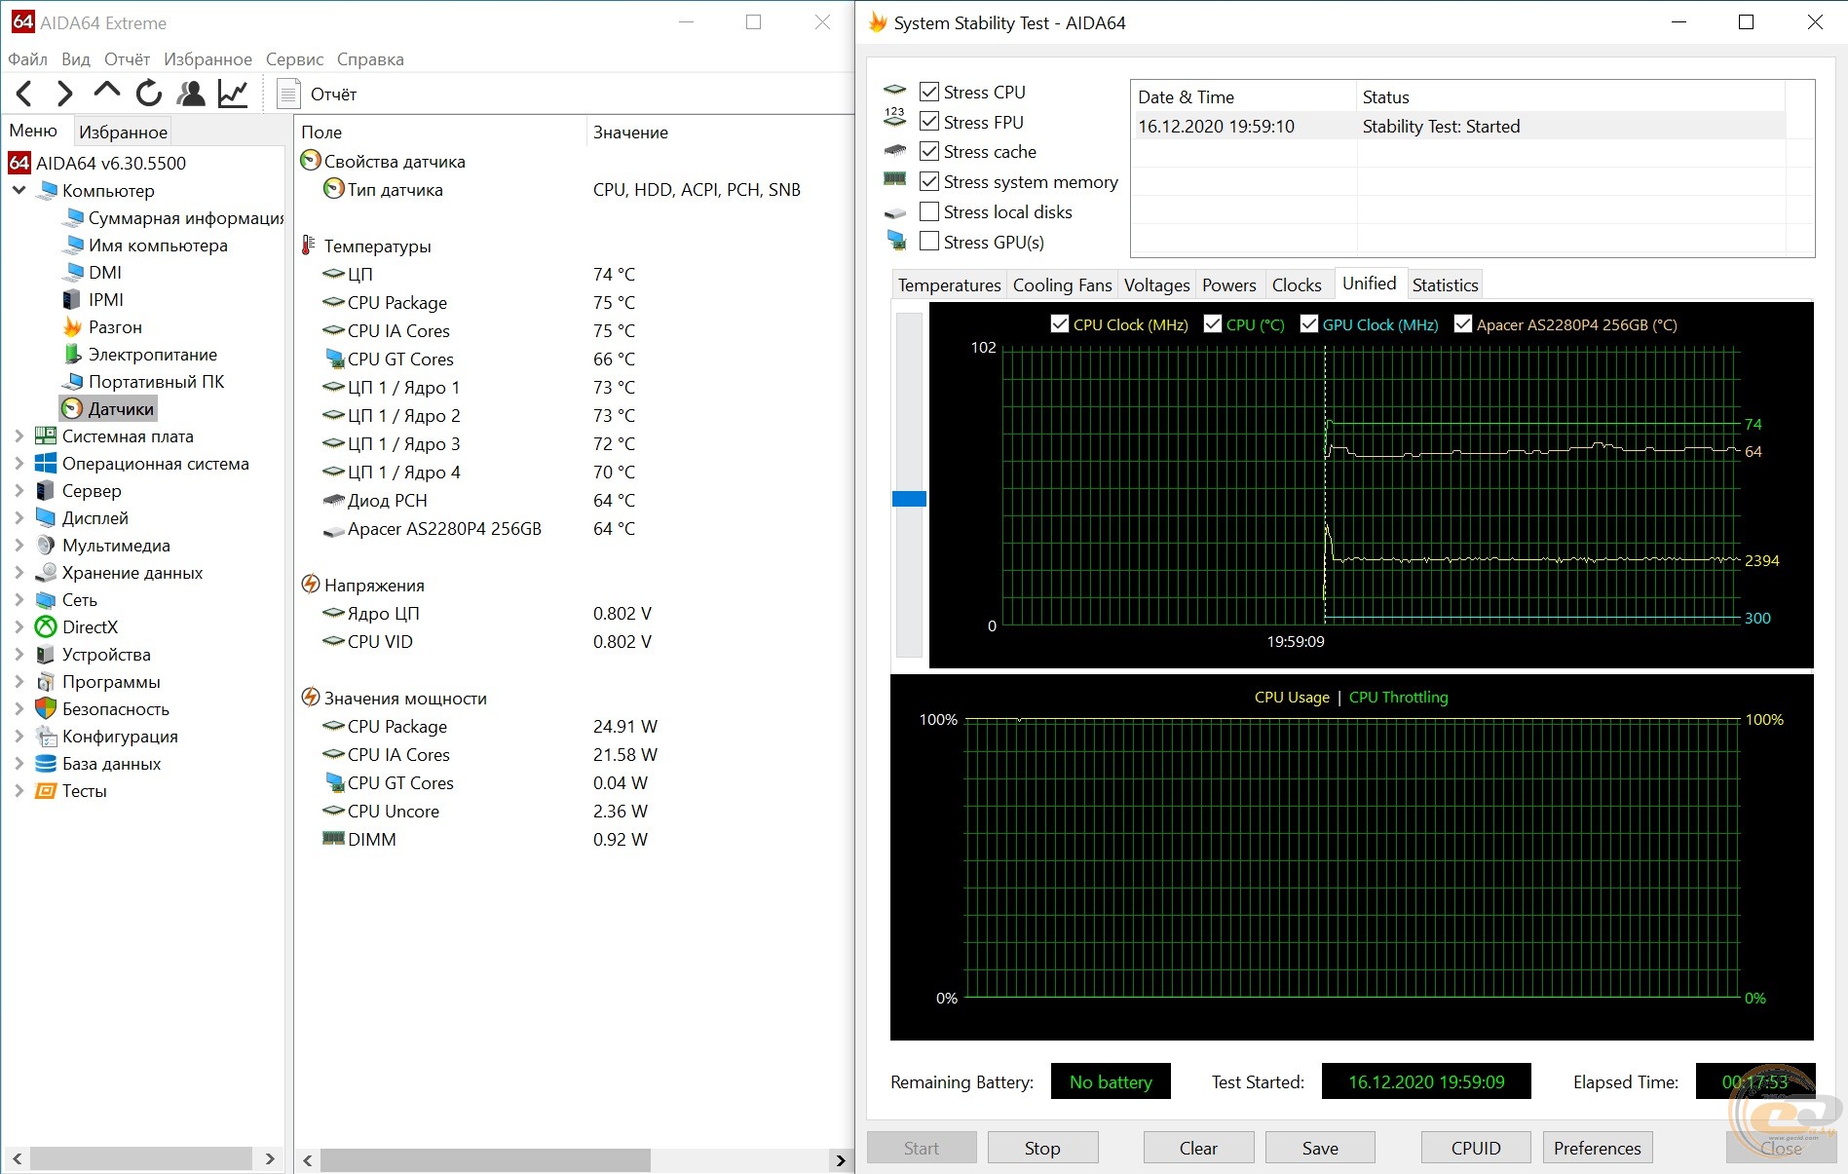
Task: Hide CPU Clock (MHz) graph line
Action: click(x=1060, y=324)
